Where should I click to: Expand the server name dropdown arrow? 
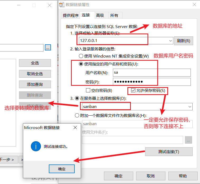[170, 41]
